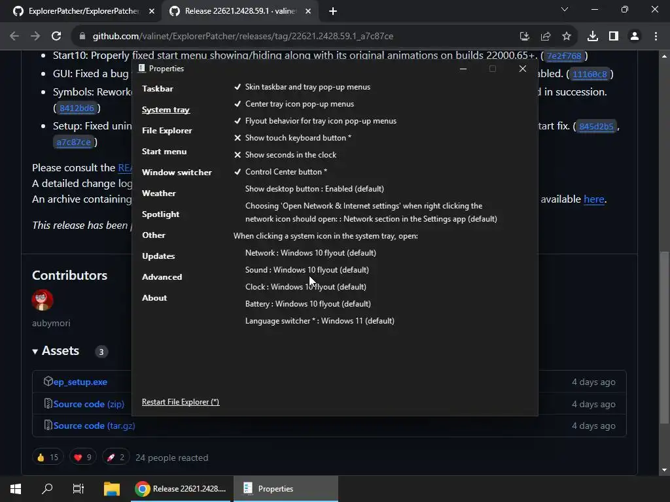Open File Explorer from taskbar
Viewport: 670px width, 502px height.
tap(111, 489)
